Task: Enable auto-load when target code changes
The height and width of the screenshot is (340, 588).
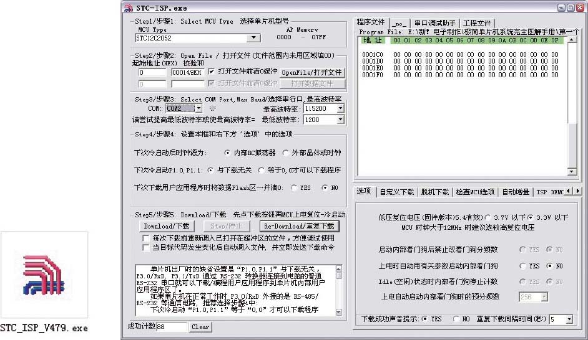Action: click(146, 248)
